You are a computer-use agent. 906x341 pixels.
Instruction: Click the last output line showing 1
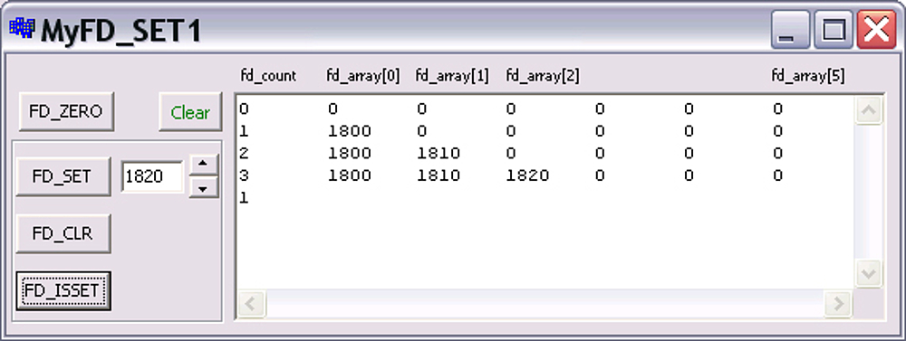click(245, 198)
